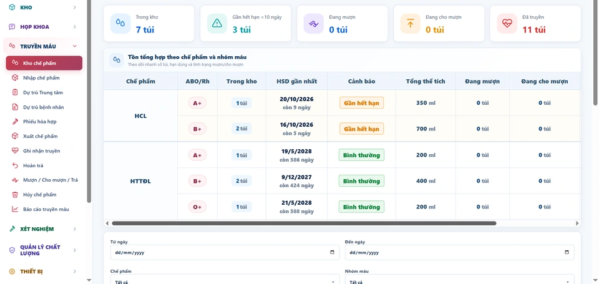Click the Cảnh báo column header
Image resolution: width=599 pixels, height=284 pixels.
(361, 81)
